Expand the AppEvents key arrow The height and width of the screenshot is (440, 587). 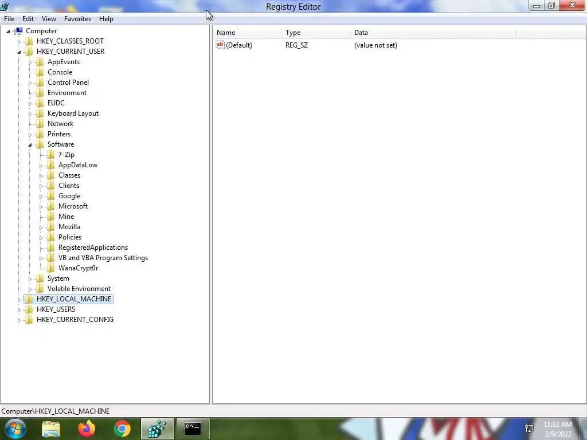(x=30, y=62)
